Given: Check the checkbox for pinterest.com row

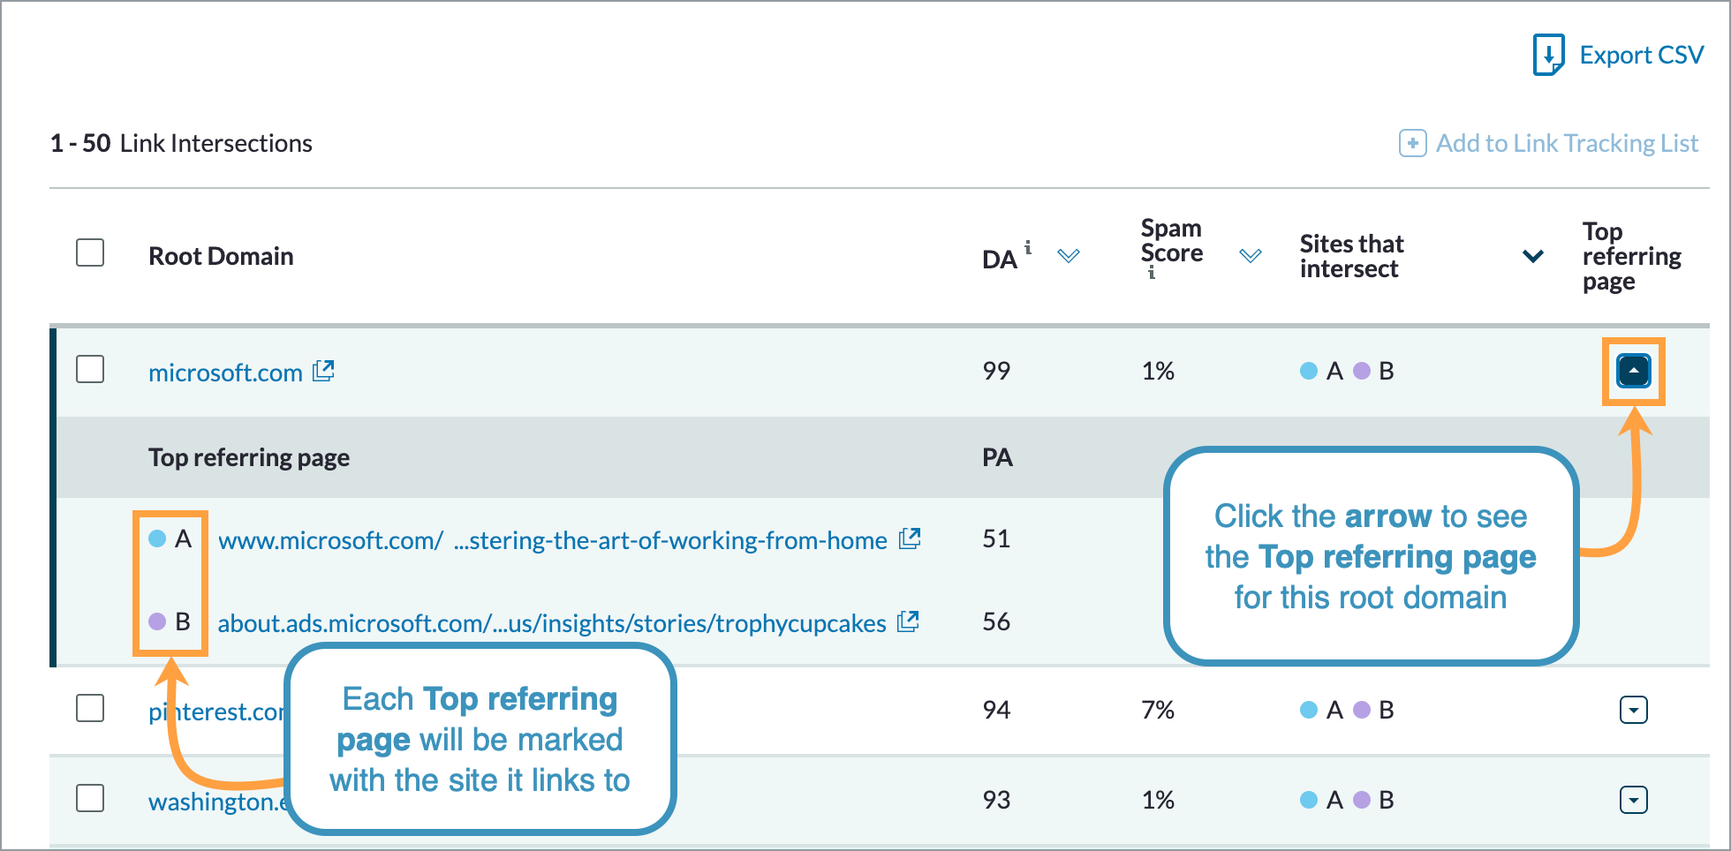Looking at the screenshot, I should pyautogui.click(x=89, y=708).
